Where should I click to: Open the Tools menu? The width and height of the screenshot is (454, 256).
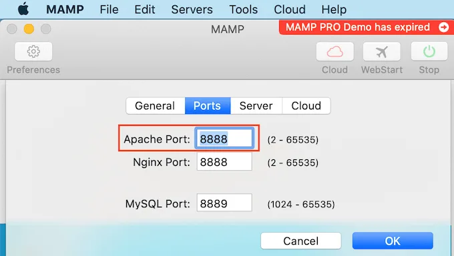(x=243, y=9)
